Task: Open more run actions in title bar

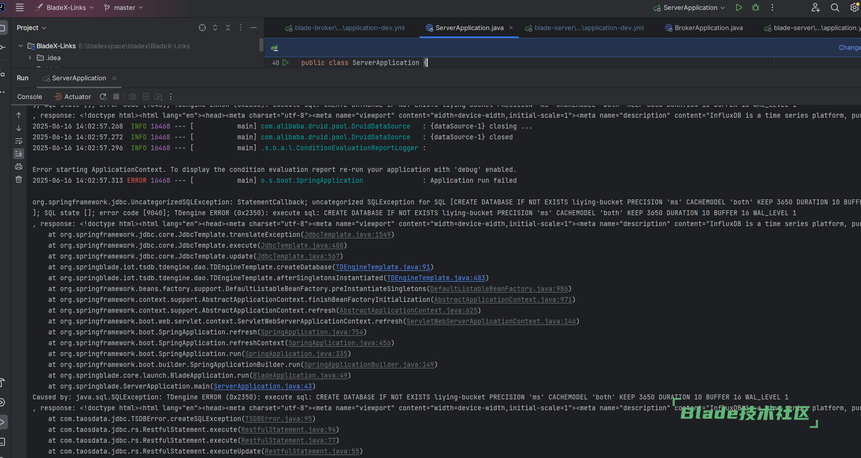Action: coord(772,7)
